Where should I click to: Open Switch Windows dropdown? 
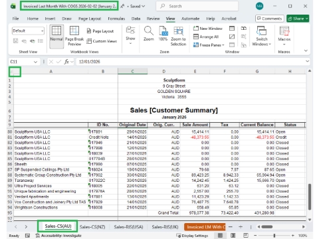(x=262, y=36)
